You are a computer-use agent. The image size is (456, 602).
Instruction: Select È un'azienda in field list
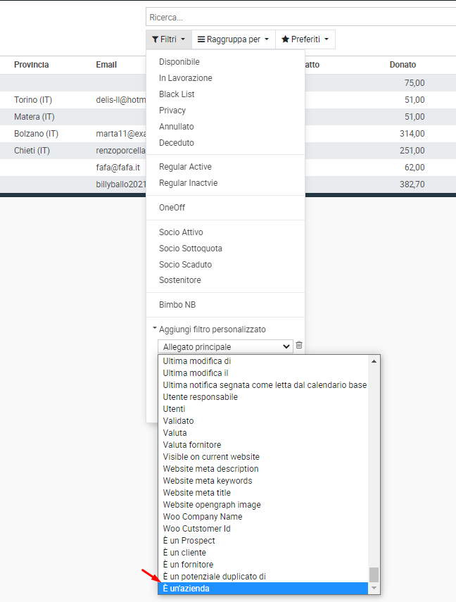point(186,589)
